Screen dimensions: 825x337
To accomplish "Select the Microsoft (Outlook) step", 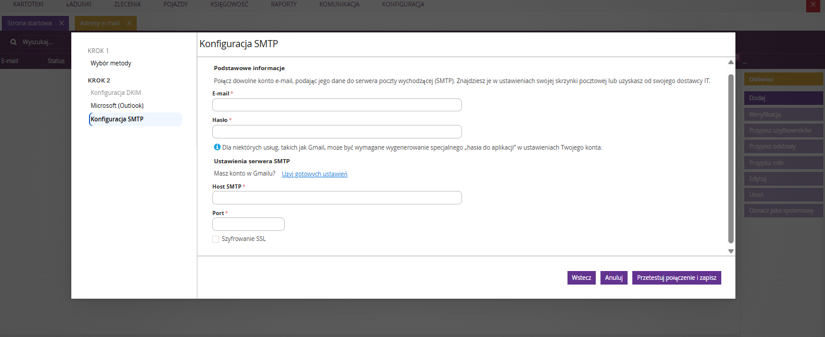I will (x=117, y=105).
